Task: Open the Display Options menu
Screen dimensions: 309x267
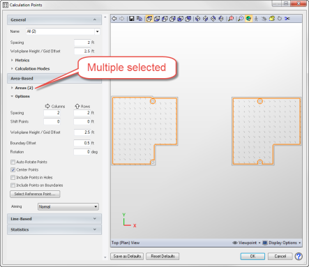Action: pos(282,243)
